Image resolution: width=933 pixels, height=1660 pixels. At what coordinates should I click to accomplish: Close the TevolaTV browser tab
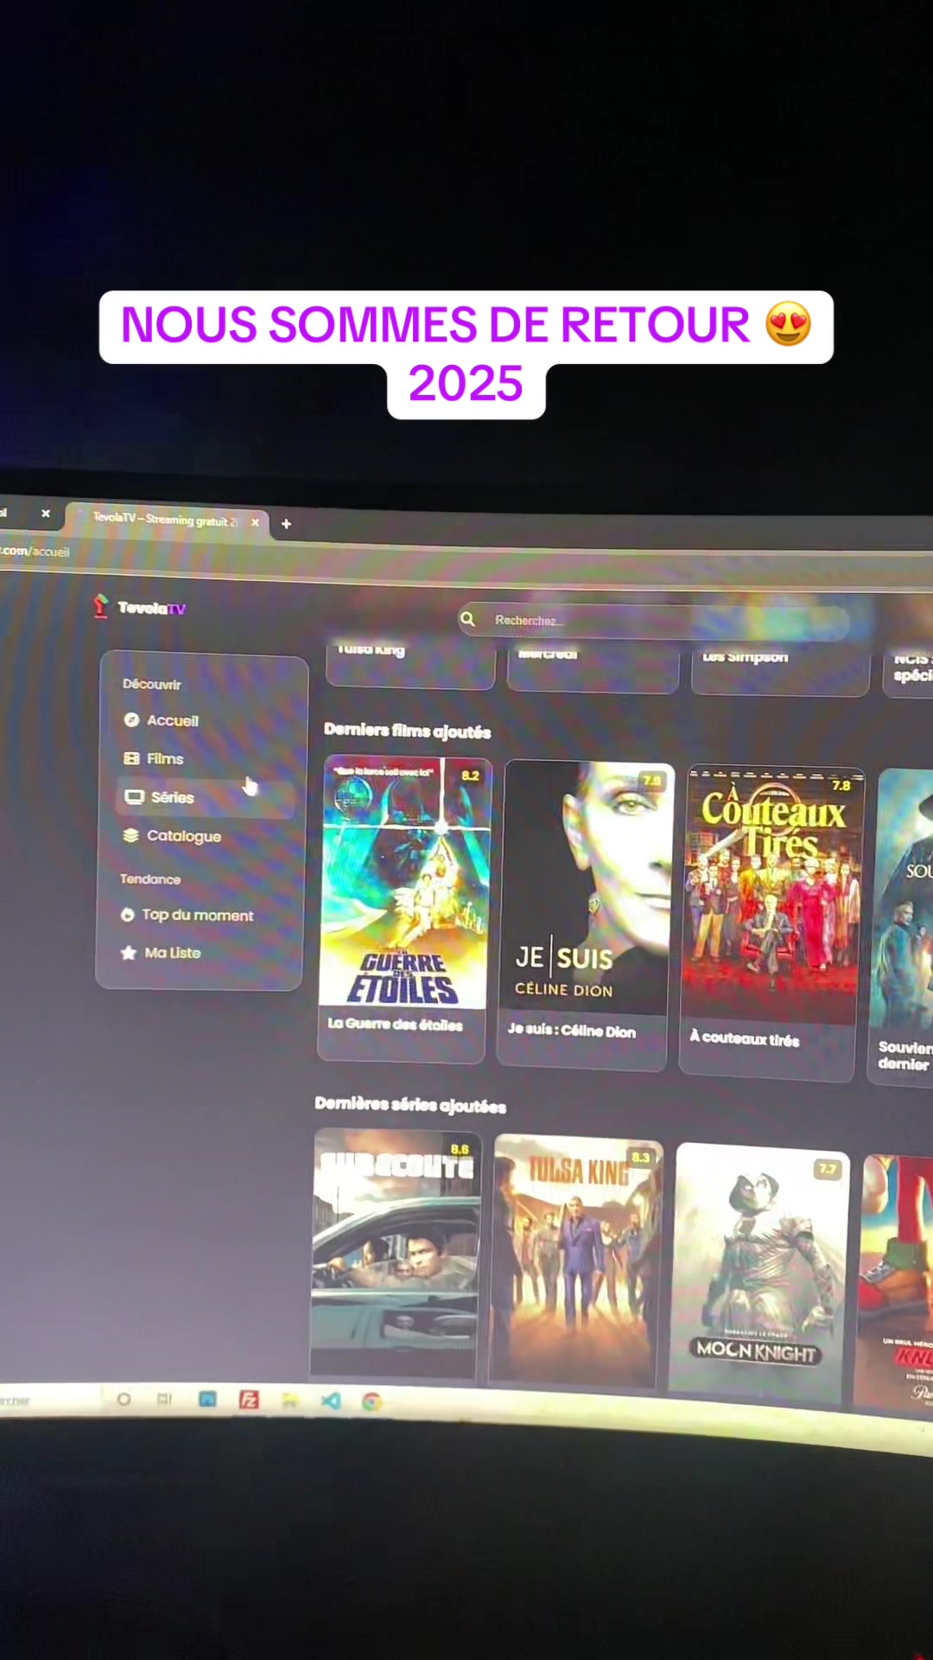pos(255,522)
